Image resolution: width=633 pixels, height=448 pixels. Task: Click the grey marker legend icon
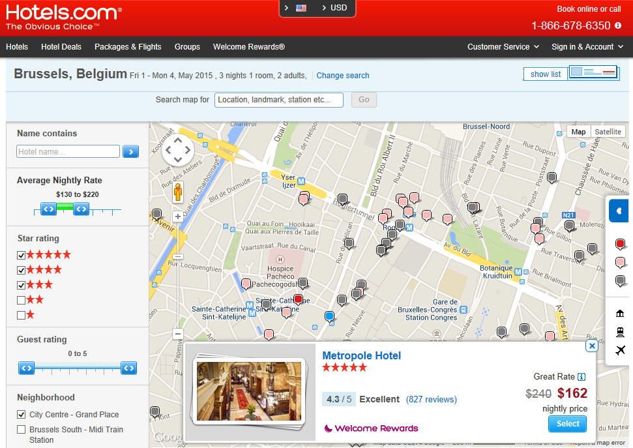pyautogui.click(x=620, y=281)
